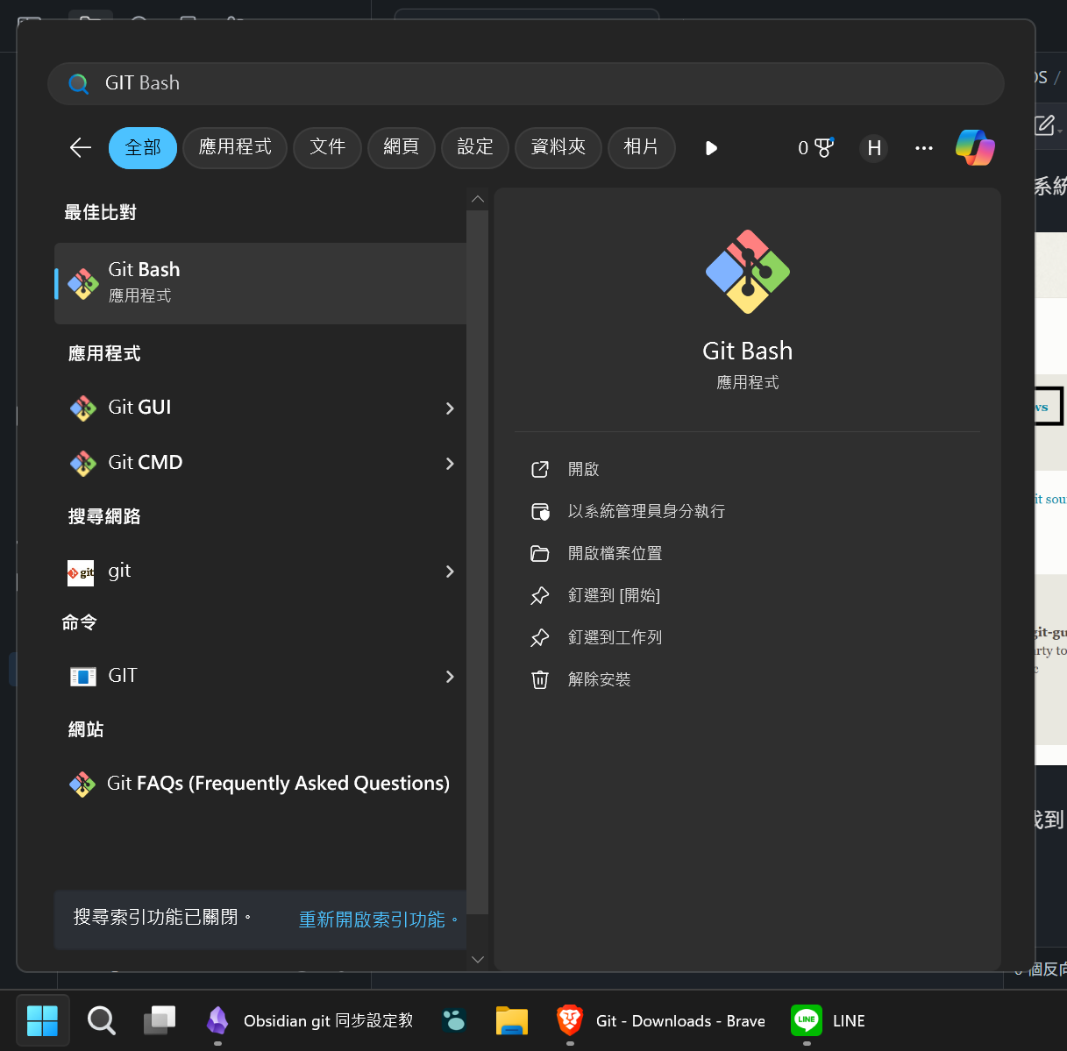Expand GIT command result chevron
This screenshot has height=1051, width=1067.
[x=450, y=677]
